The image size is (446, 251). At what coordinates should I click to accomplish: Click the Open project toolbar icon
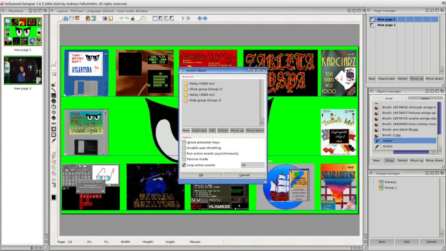(66, 18)
